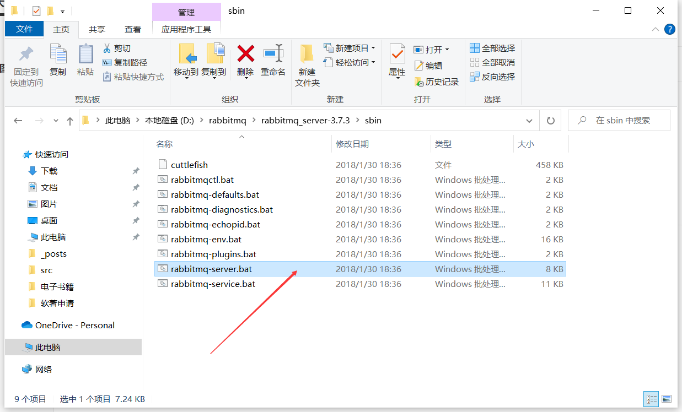Click the Edit (编辑) button
Viewport: 682px width, 412px height.
[x=428, y=66]
